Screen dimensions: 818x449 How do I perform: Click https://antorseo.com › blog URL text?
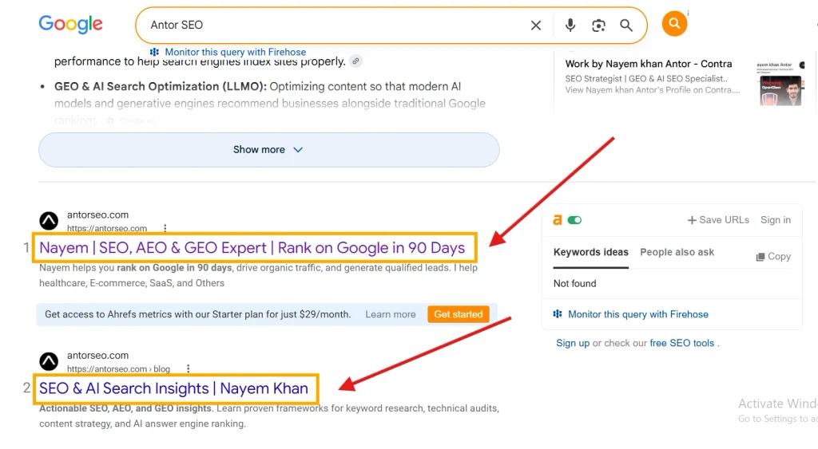pyautogui.click(x=118, y=368)
